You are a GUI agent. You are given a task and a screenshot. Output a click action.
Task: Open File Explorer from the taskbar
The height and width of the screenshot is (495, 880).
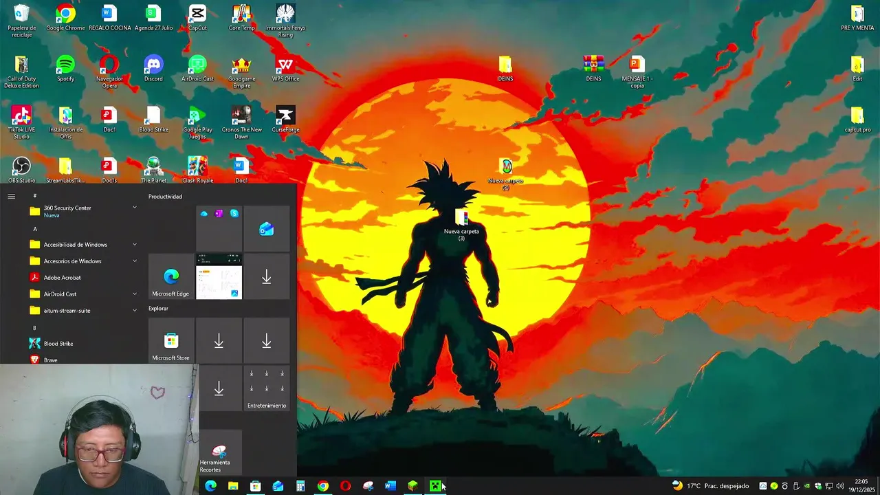[x=233, y=486]
